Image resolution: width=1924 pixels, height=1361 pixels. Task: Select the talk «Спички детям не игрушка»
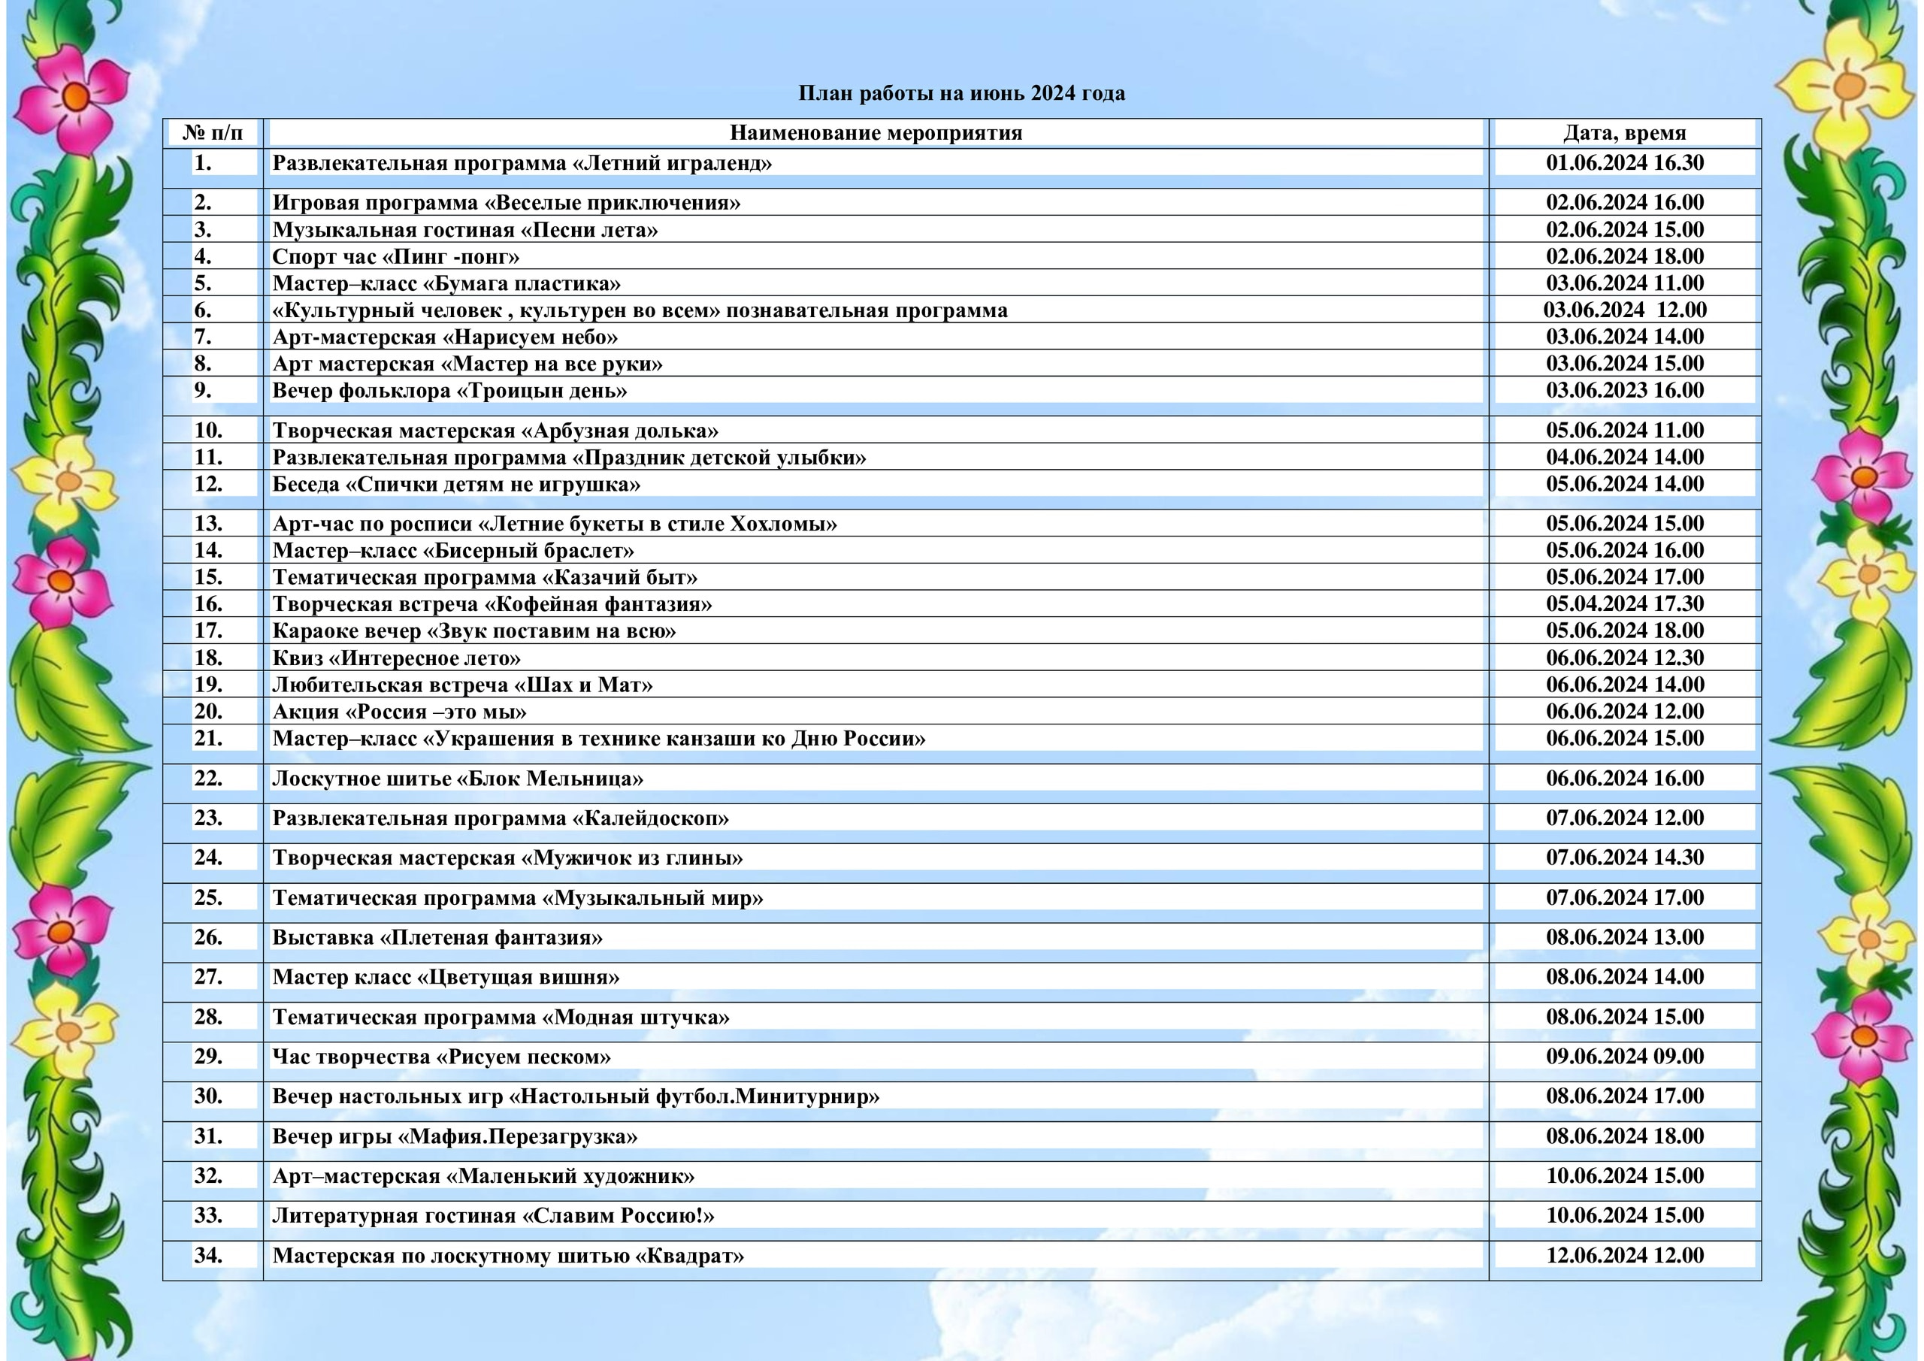point(457,485)
